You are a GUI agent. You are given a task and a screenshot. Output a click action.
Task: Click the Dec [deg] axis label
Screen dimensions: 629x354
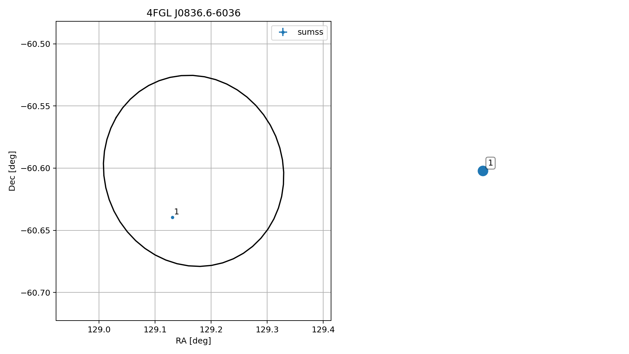click(12, 171)
